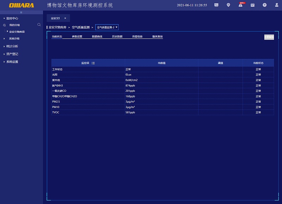Switch to the 参数设置 tab
The height and width of the screenshot is (204, 282).
click(x=77, y=36)
